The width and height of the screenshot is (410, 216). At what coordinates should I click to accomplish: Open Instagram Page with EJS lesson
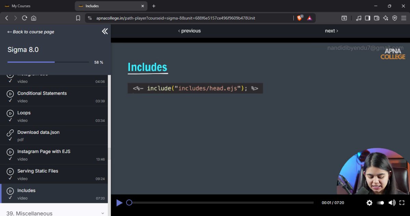[55, 155]
